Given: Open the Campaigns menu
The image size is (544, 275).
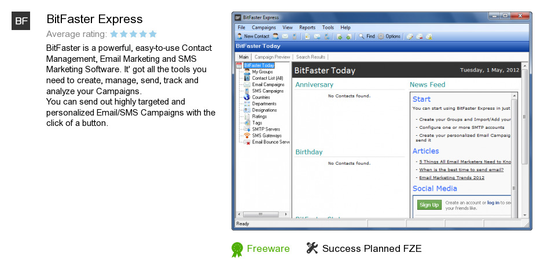Looking at the screenshot, I should [x=264, y=27].
